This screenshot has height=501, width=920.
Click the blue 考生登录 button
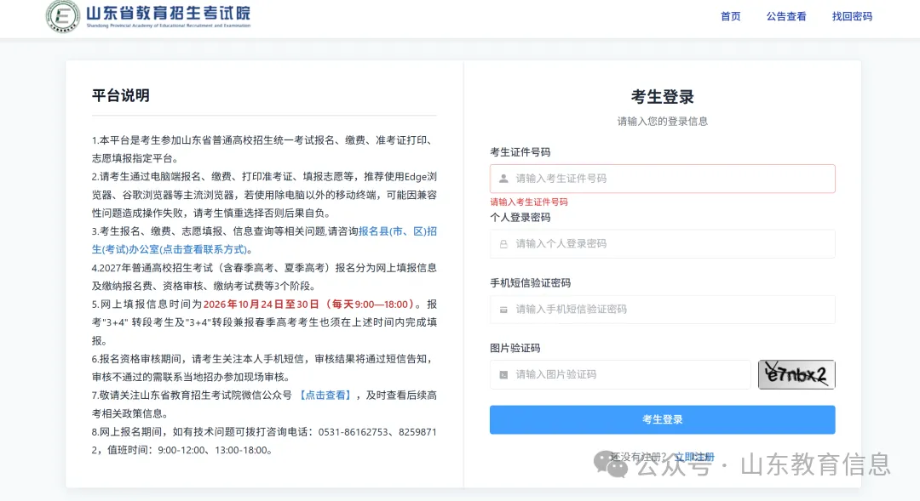(663, 419)
